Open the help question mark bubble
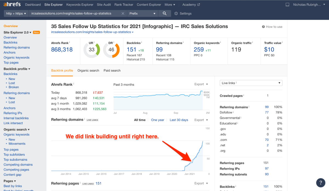 [321, 183]
